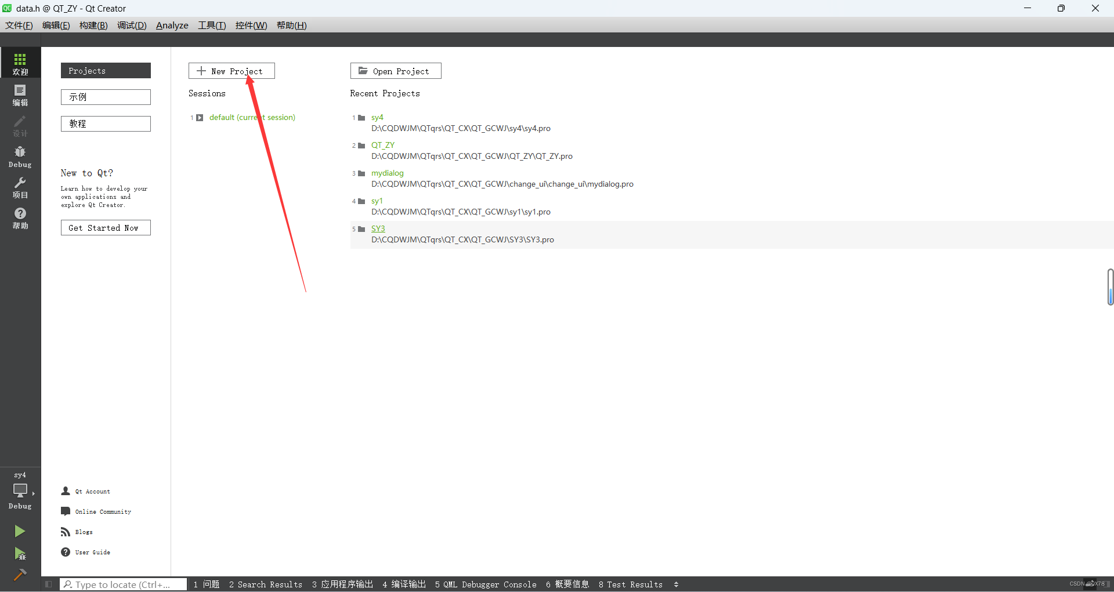Open the Welcome (欢迎) mode
The image size is (1114, 592).
(20, 63)
